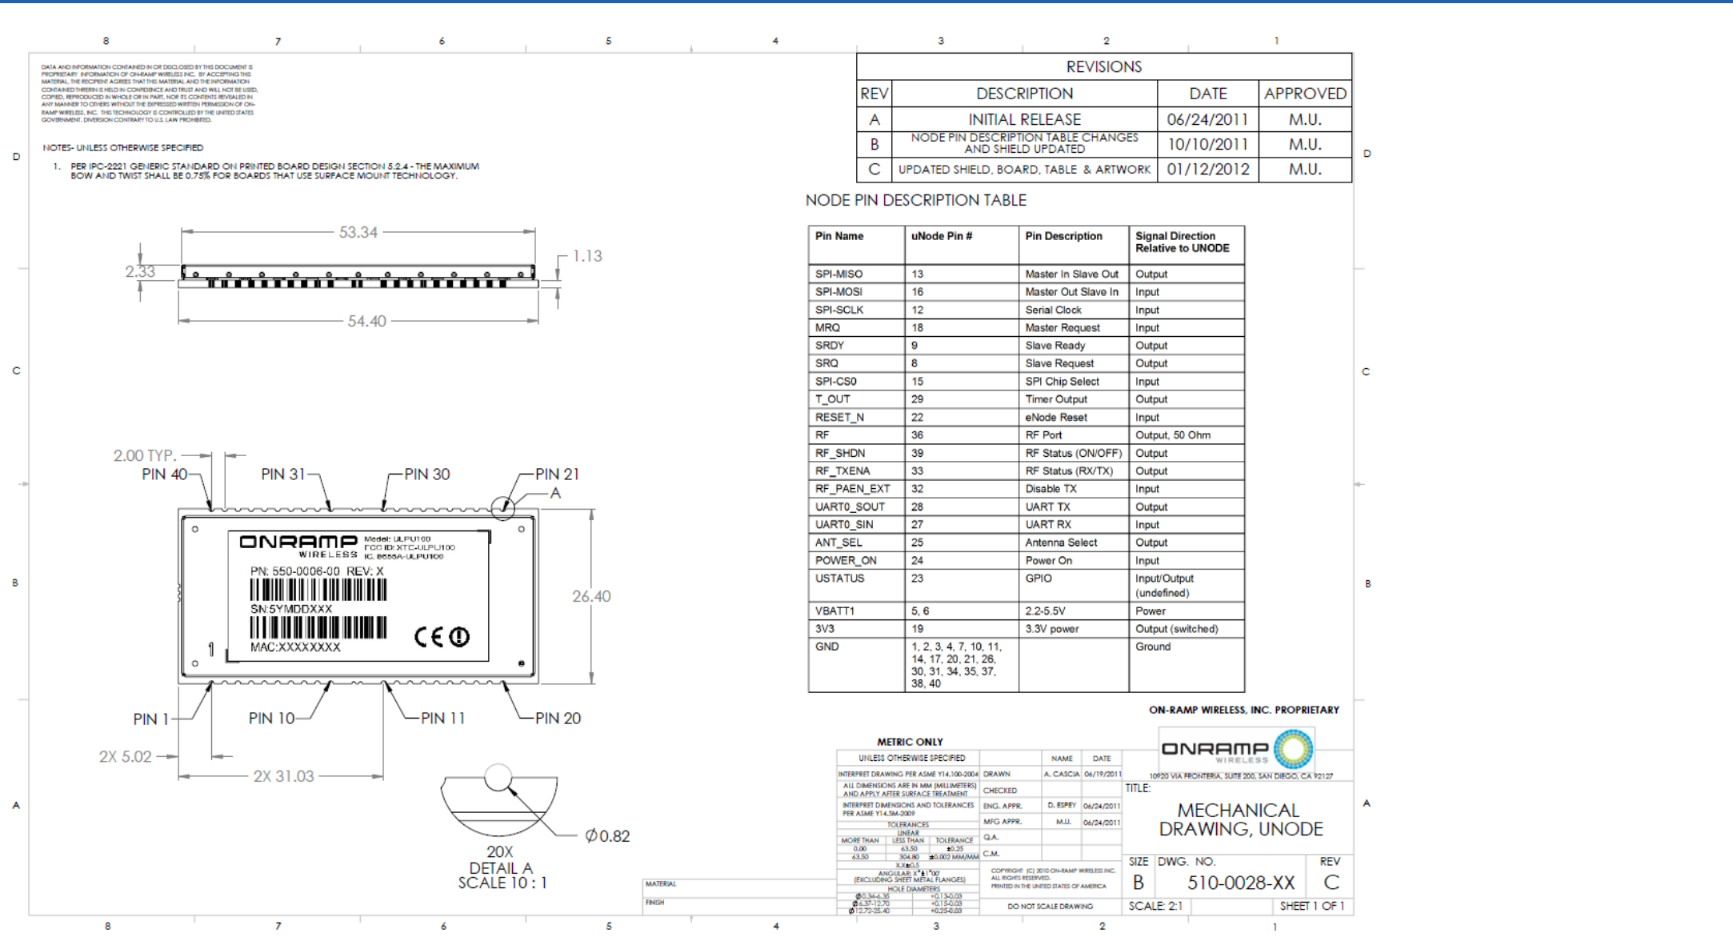Click 'Input/Output (undefined)' signal direction

(x=1164, y=586)
